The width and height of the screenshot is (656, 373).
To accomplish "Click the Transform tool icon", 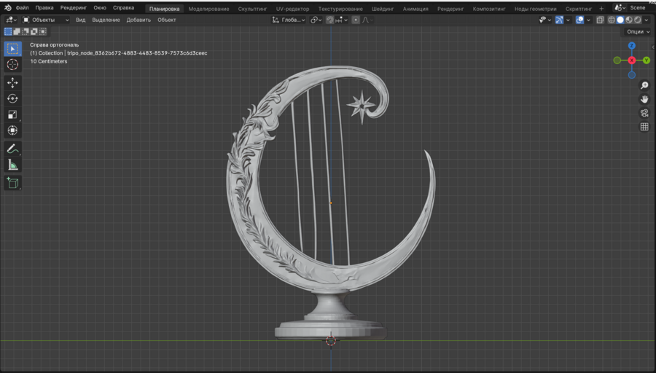I will point(12,130).
